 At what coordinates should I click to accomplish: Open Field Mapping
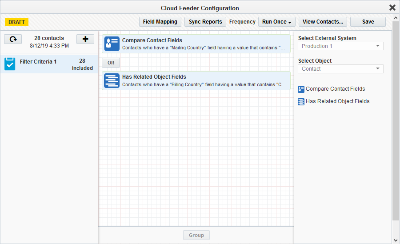160,22
